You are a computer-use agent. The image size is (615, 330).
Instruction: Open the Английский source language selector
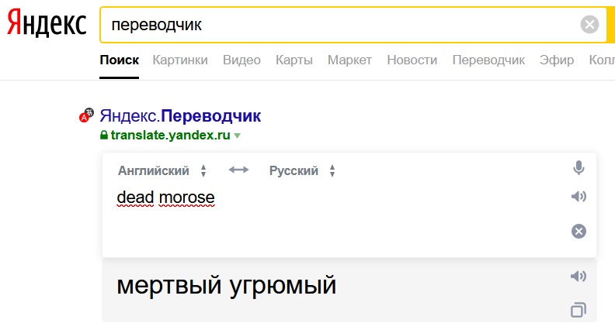[x=162, y=170]
